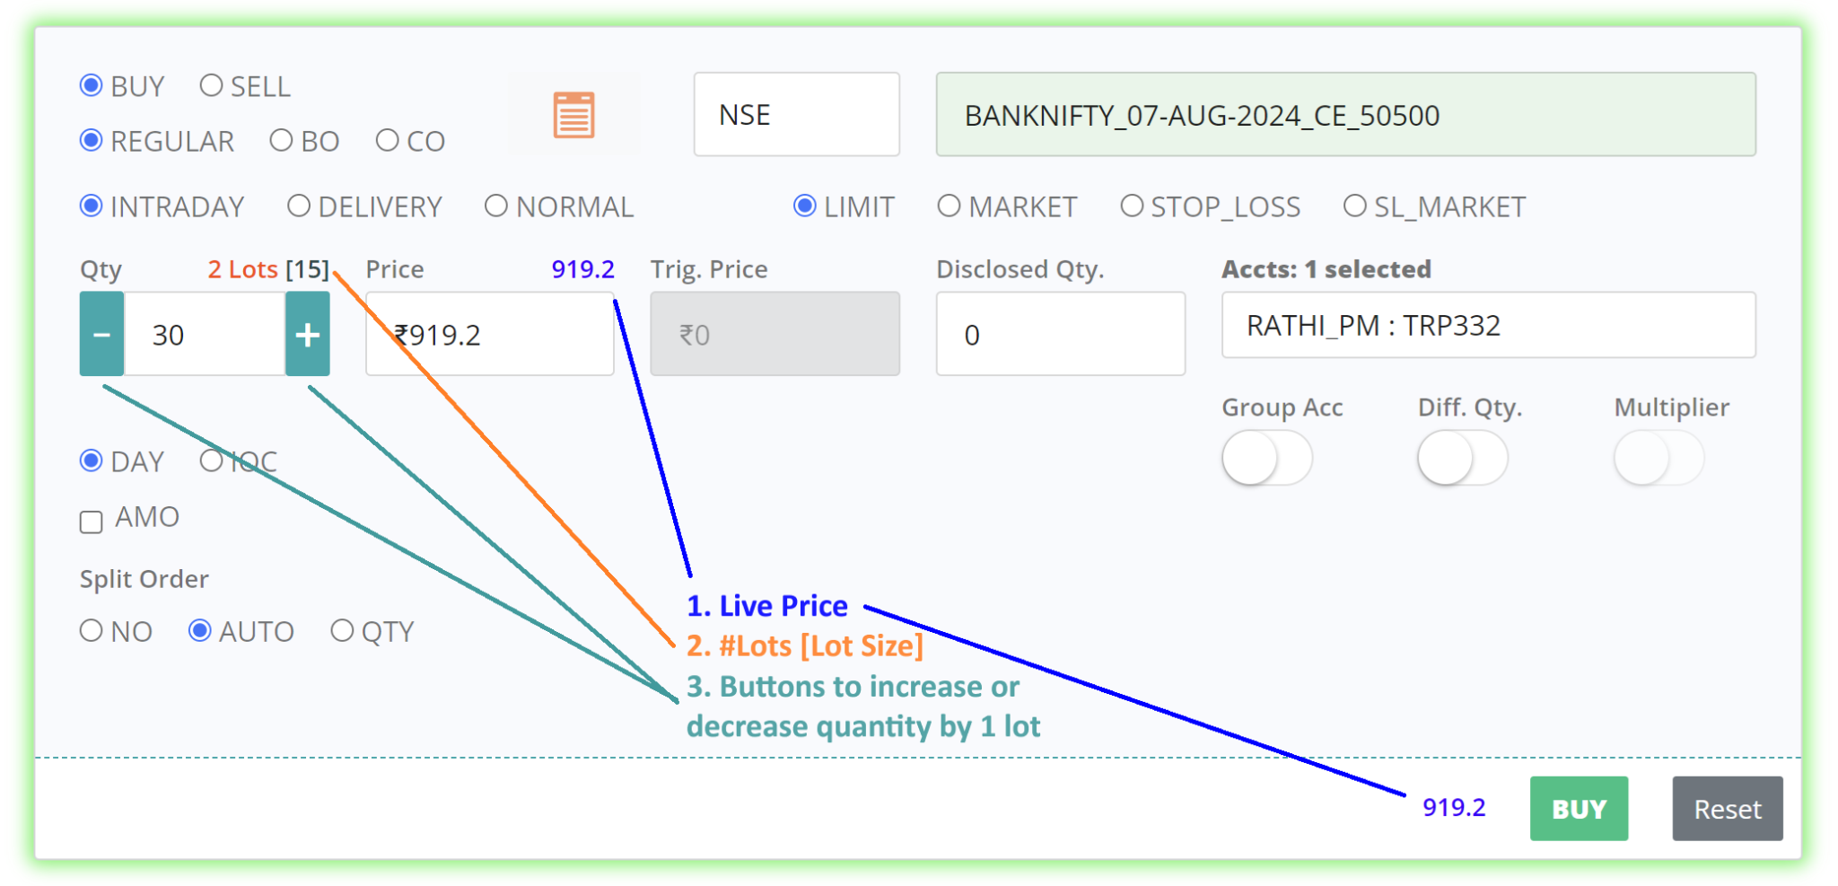Open the order book/notepad icon

(573, 113)
